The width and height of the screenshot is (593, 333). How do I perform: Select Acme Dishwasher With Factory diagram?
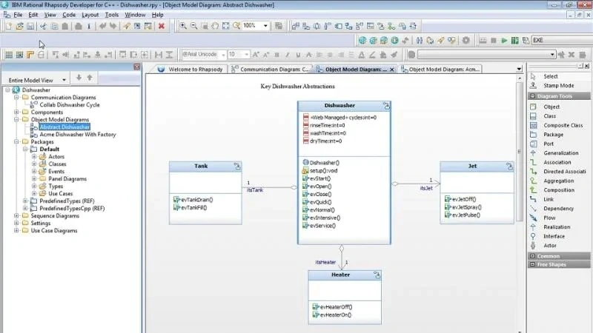click(x=77, y=135)
